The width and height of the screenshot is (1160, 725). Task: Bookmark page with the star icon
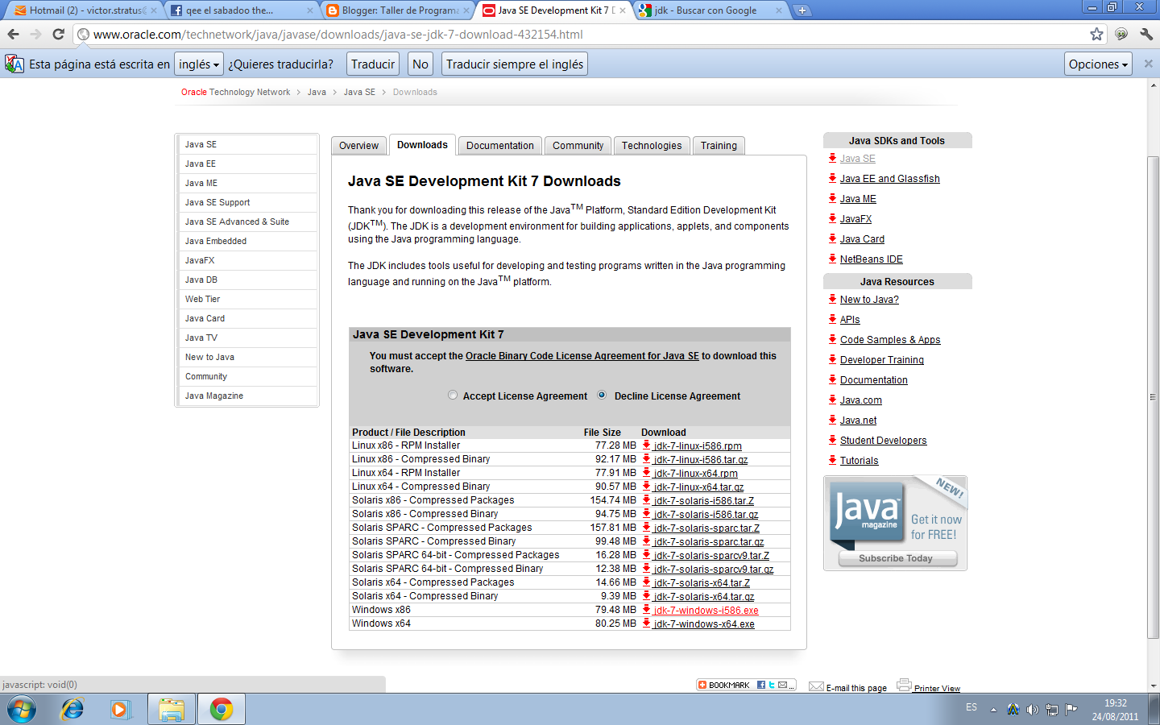coord(1096,34)
